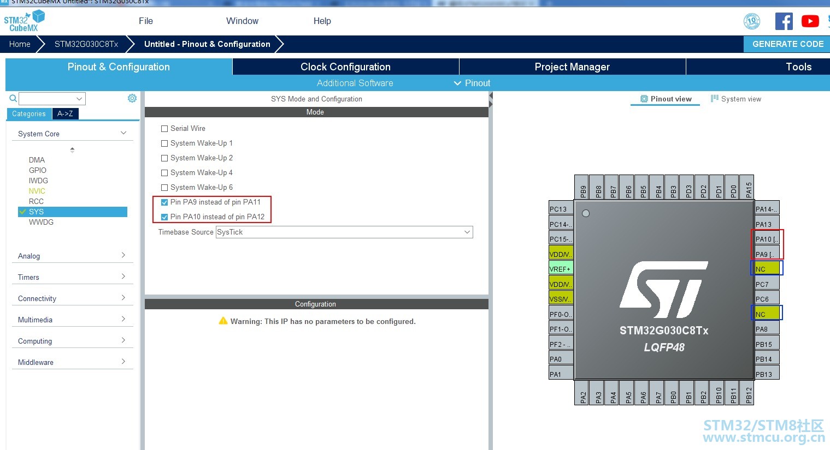This screenshot has width=830, height=450.
Task: Uncheck Pin PA9 instead of pin PA11
Action: coord(164,202)
